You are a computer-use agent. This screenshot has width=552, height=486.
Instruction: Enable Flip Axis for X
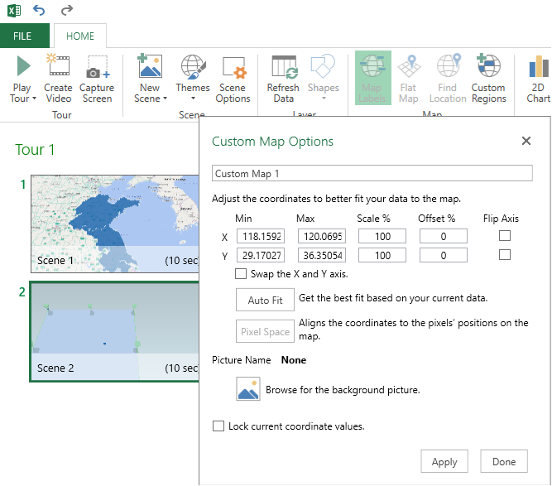[505, 236]
